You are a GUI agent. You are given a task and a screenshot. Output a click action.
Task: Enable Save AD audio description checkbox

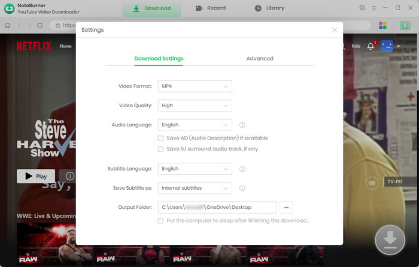click(160, 138)
